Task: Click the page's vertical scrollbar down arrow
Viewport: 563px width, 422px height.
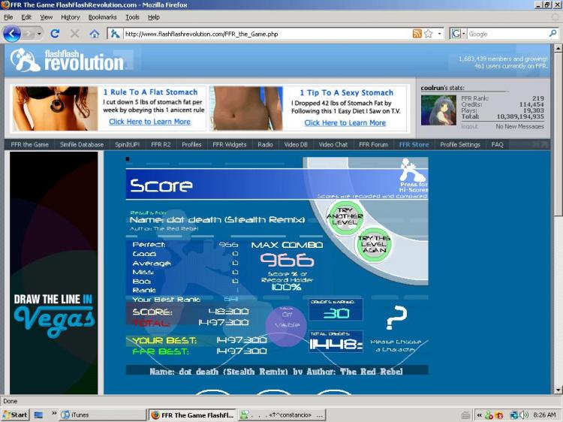Action: point(558,390)
